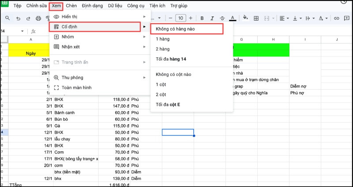Image resolution: width=353 pixels, height=187 pixels.
Task: Open the fill color picker
Action: point(245,18)
